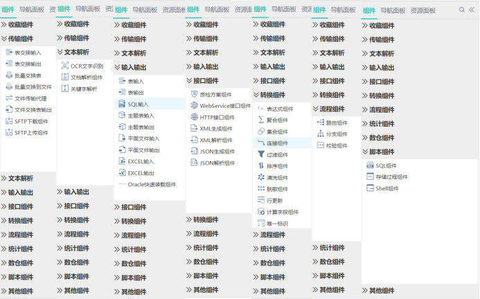Select the 排序组件 up-down arrows icon

coord(261,166)
